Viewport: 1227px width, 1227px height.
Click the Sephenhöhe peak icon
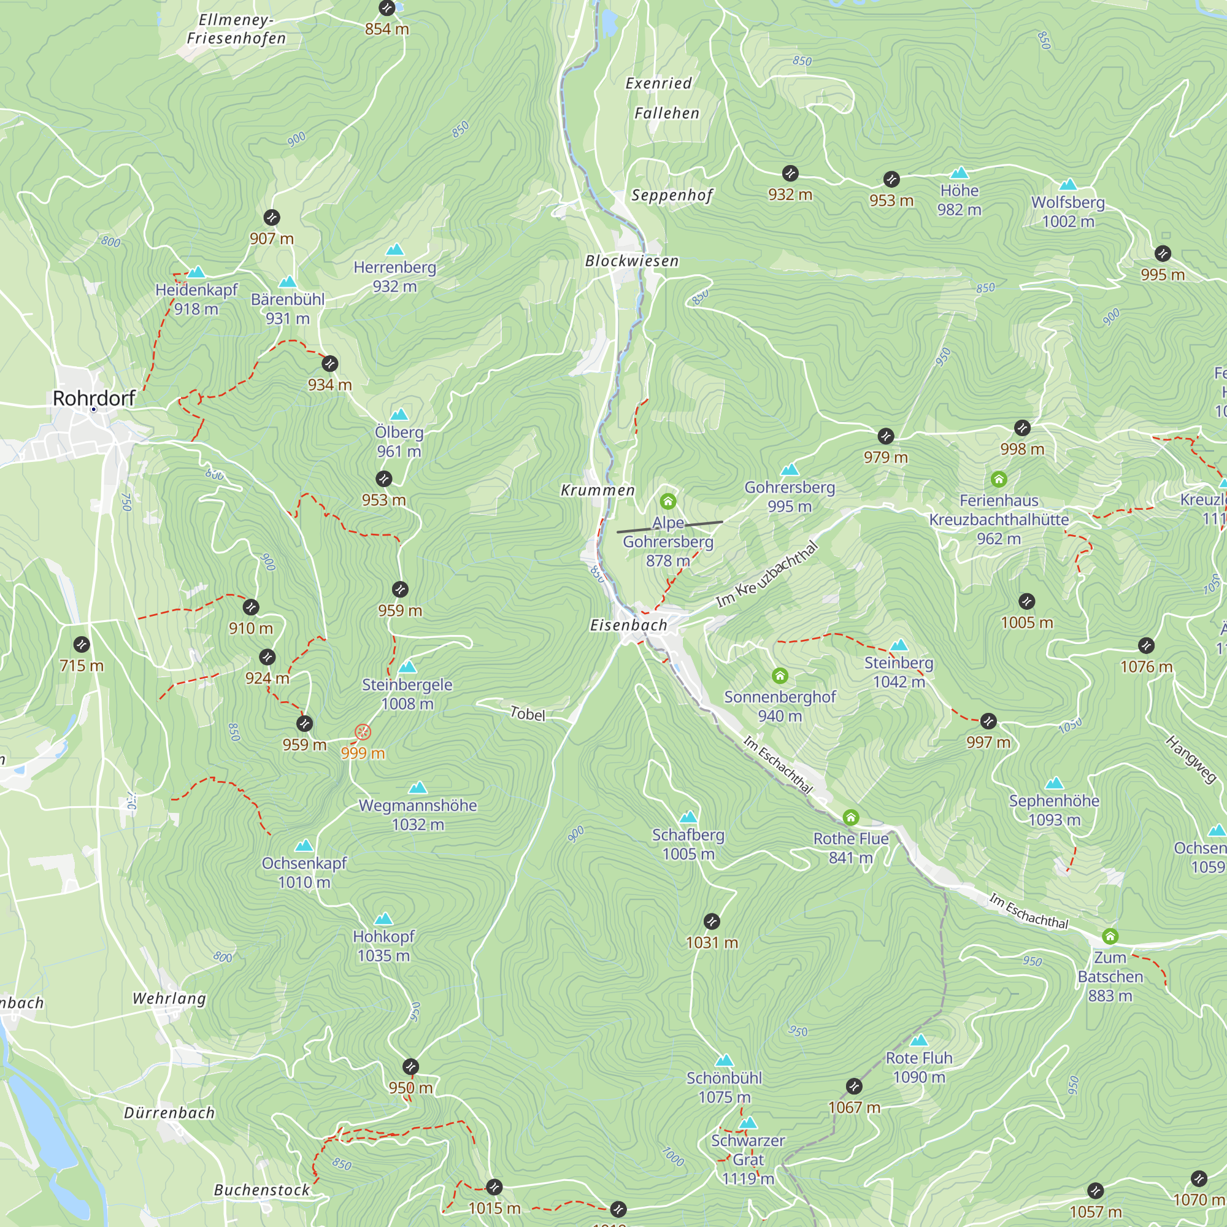(x=1054, y=783)
